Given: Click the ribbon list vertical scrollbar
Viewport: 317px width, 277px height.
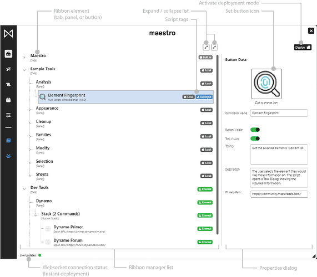Looking at the screenshot, I should pos(218,145).
